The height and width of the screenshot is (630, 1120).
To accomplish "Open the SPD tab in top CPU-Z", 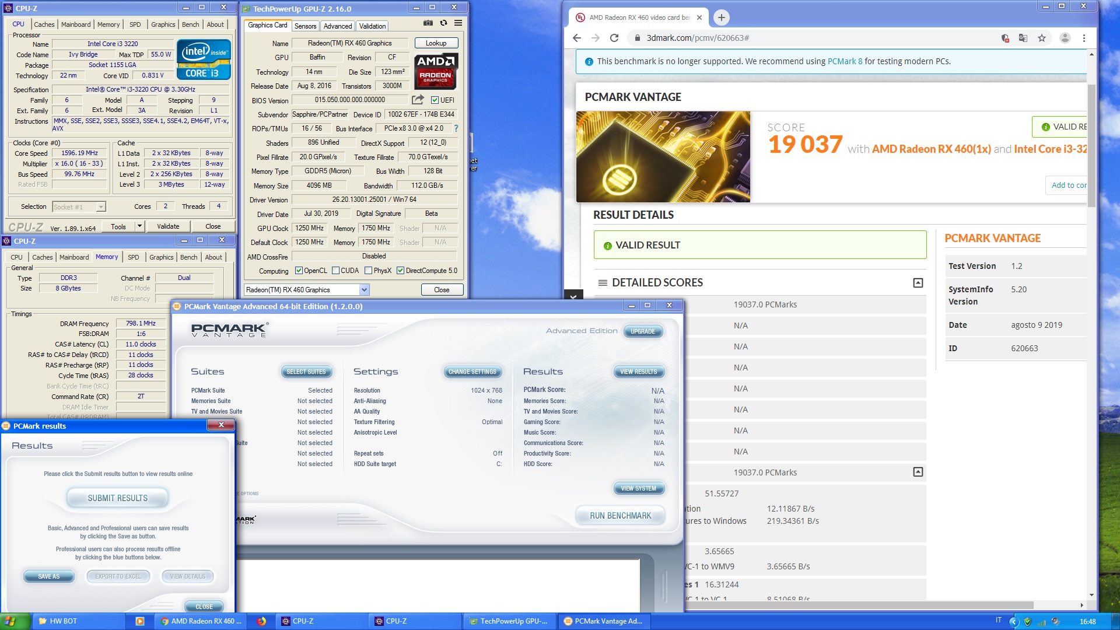I will 135,24.
